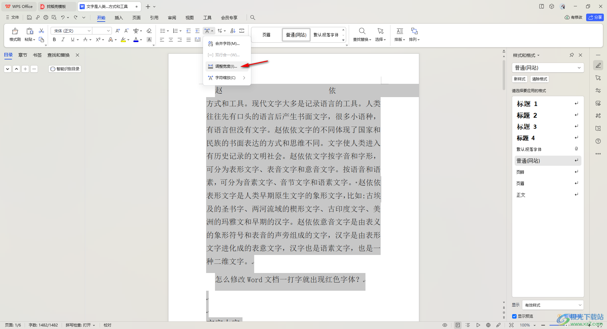Select the 页眉 style in ribbon gallery

(x=267, y=35)
